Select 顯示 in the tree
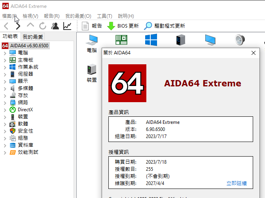Viewport: 265px width, 198px height. point(23,81)
